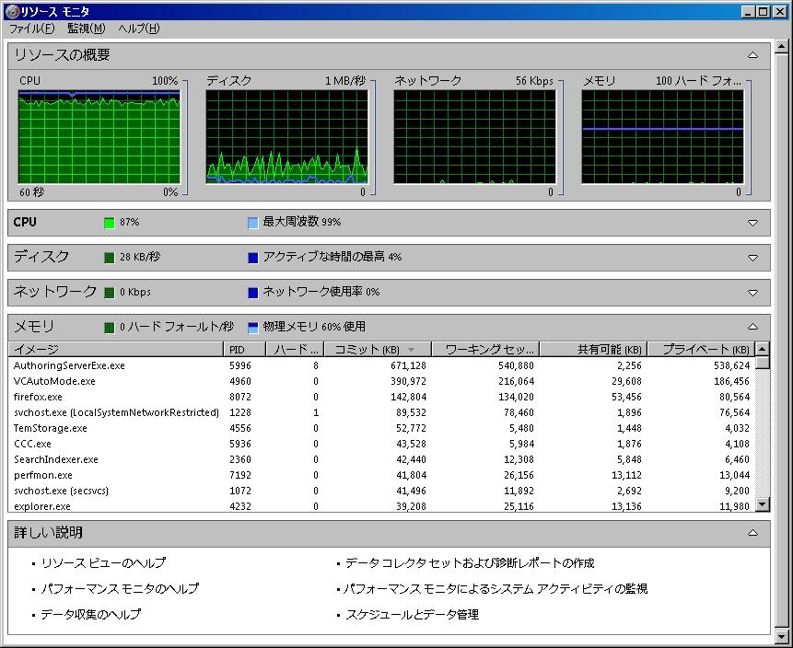
Task: Click the green ハード フォールト/秒 legend square
Action: pos(110,328)
